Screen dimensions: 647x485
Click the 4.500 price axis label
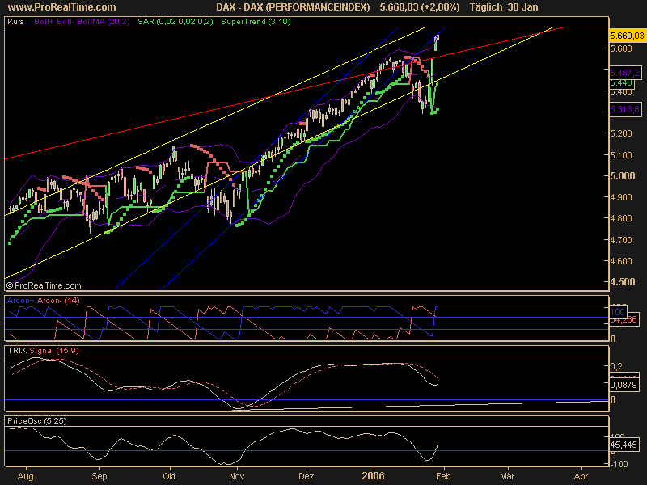click(x=623, y=282)
